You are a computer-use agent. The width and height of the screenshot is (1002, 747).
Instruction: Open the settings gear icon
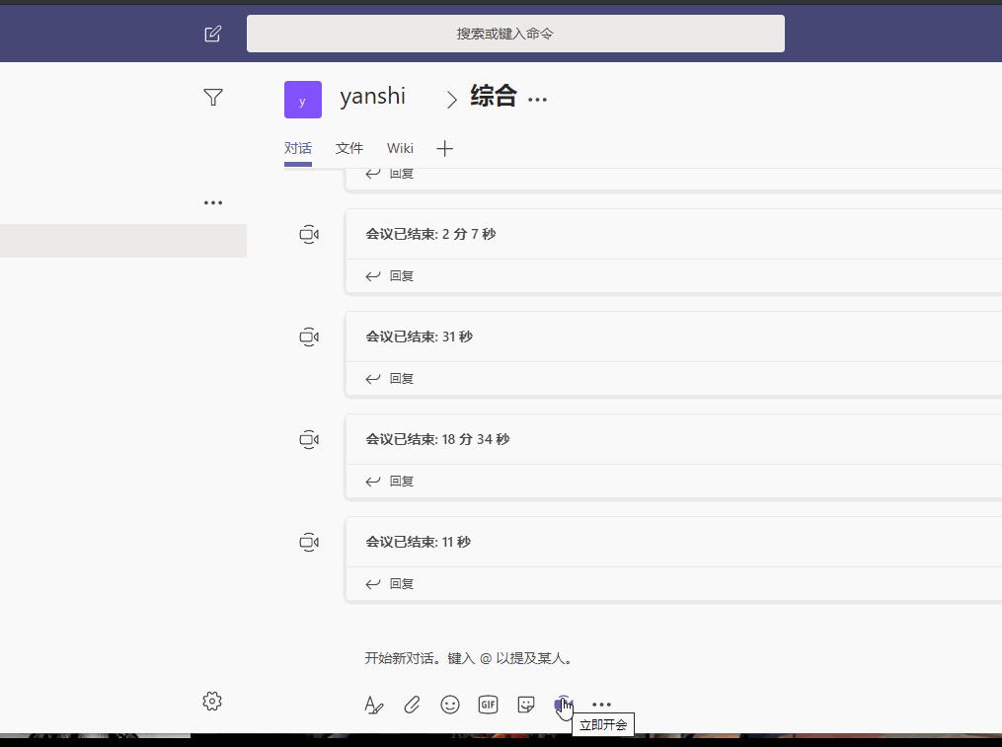(212, 702)
